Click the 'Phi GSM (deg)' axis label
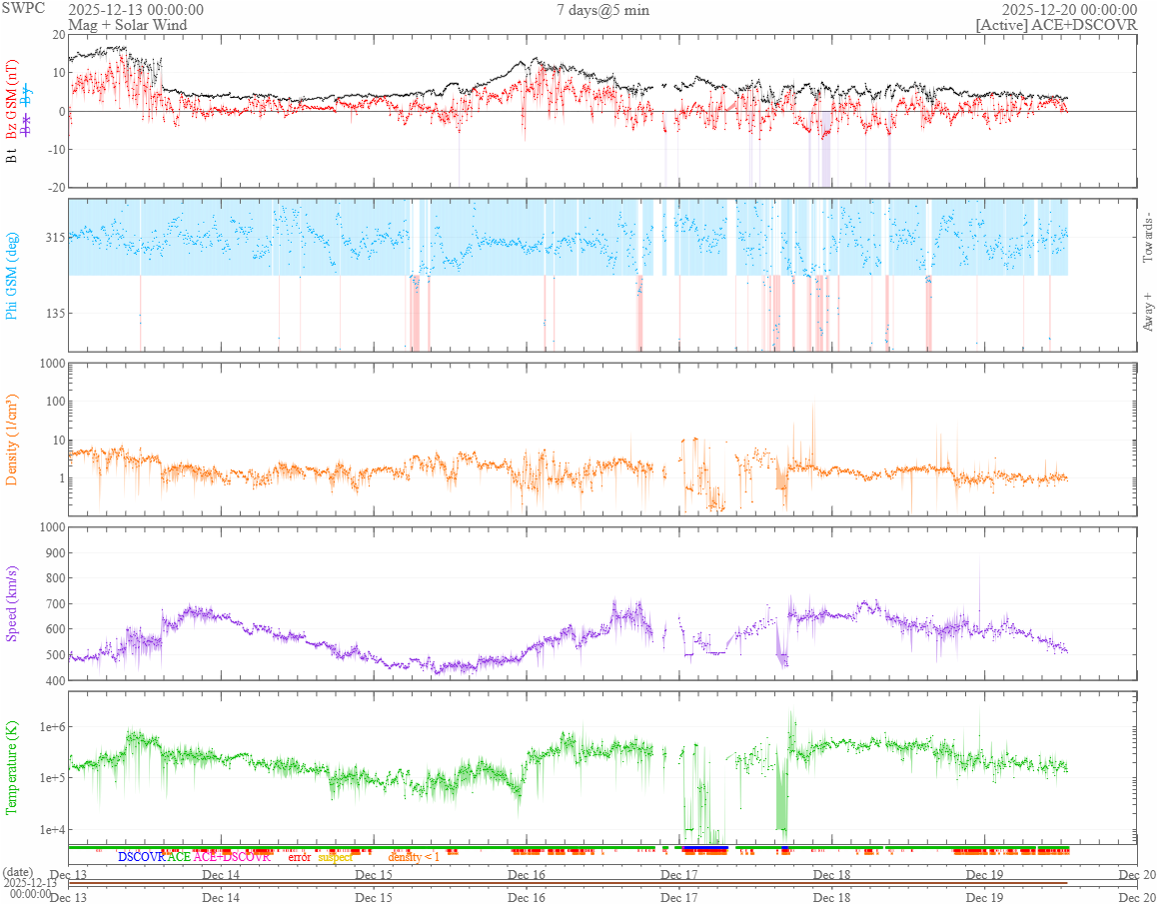Screen dimensions: 1157x904 [x=12, y=276]
